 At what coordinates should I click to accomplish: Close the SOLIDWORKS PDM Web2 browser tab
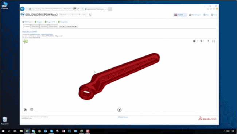point(107,9)
